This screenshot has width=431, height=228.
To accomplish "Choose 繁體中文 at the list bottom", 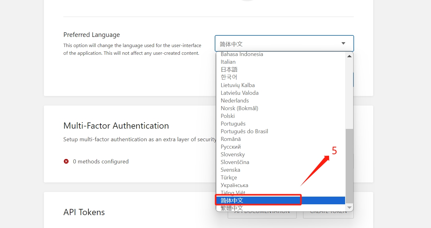I will click(281, 208).
